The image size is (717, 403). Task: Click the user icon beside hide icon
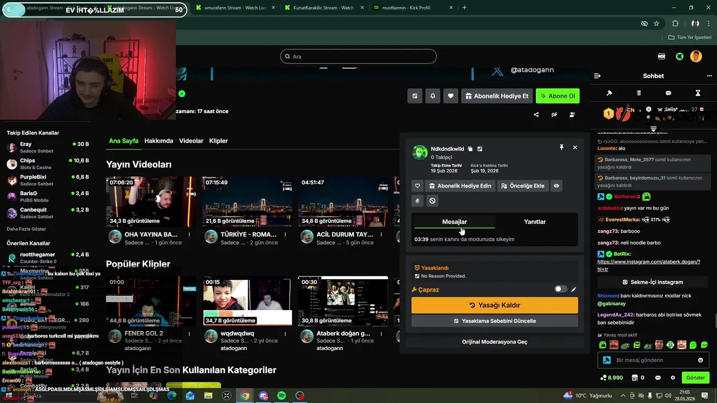pyautogui.click(x=572, y=115)
